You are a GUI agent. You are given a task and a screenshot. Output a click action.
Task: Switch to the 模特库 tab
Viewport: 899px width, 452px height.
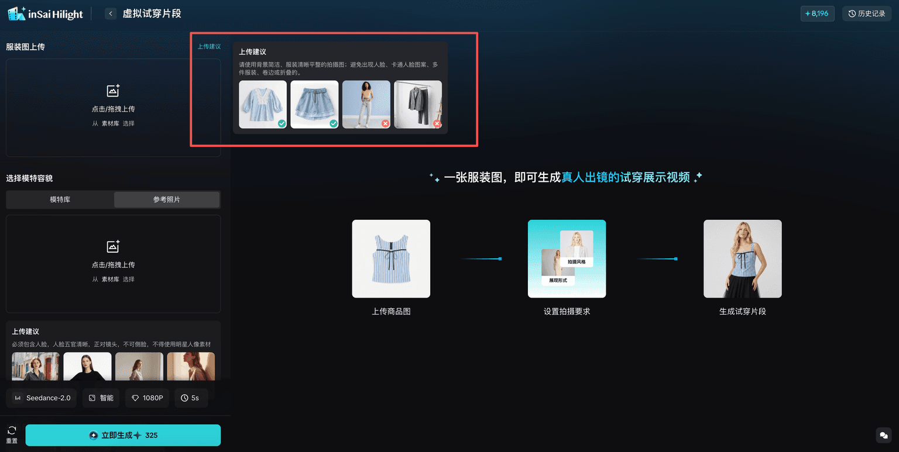click(x=60, y=199)
